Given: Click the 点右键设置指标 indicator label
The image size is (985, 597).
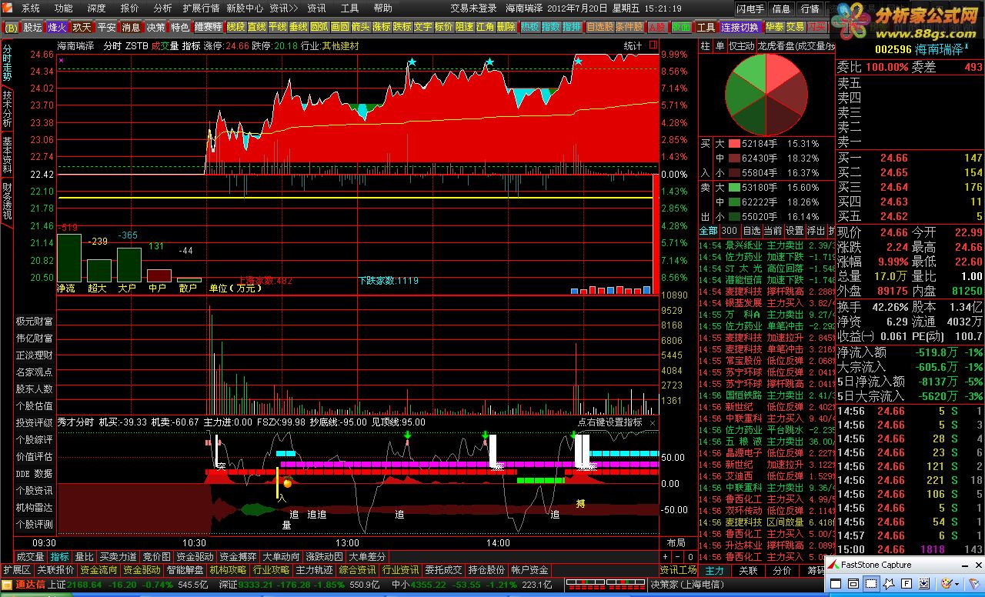Looking at the screenshot, I should (609, 422).
